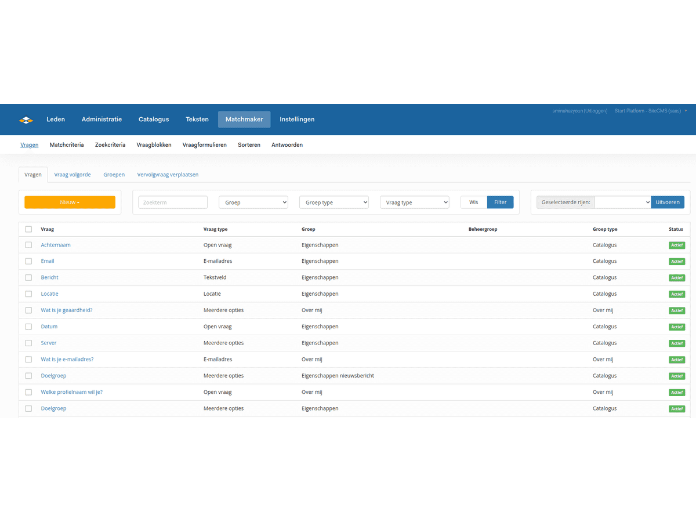Tick the checkbox for Bericht row

(x=28, y=278)
